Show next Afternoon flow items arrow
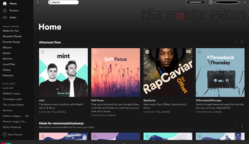 pos(242,42)
